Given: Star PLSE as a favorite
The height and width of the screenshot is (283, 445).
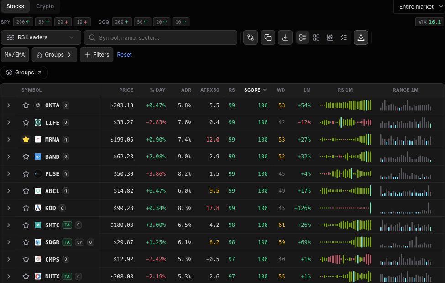Looking at the screenshot, I should point(26,174).
